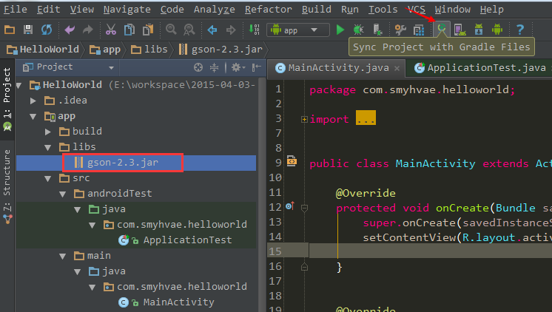Click the Make Project build icon
The image size is (552, 312).
254,30
